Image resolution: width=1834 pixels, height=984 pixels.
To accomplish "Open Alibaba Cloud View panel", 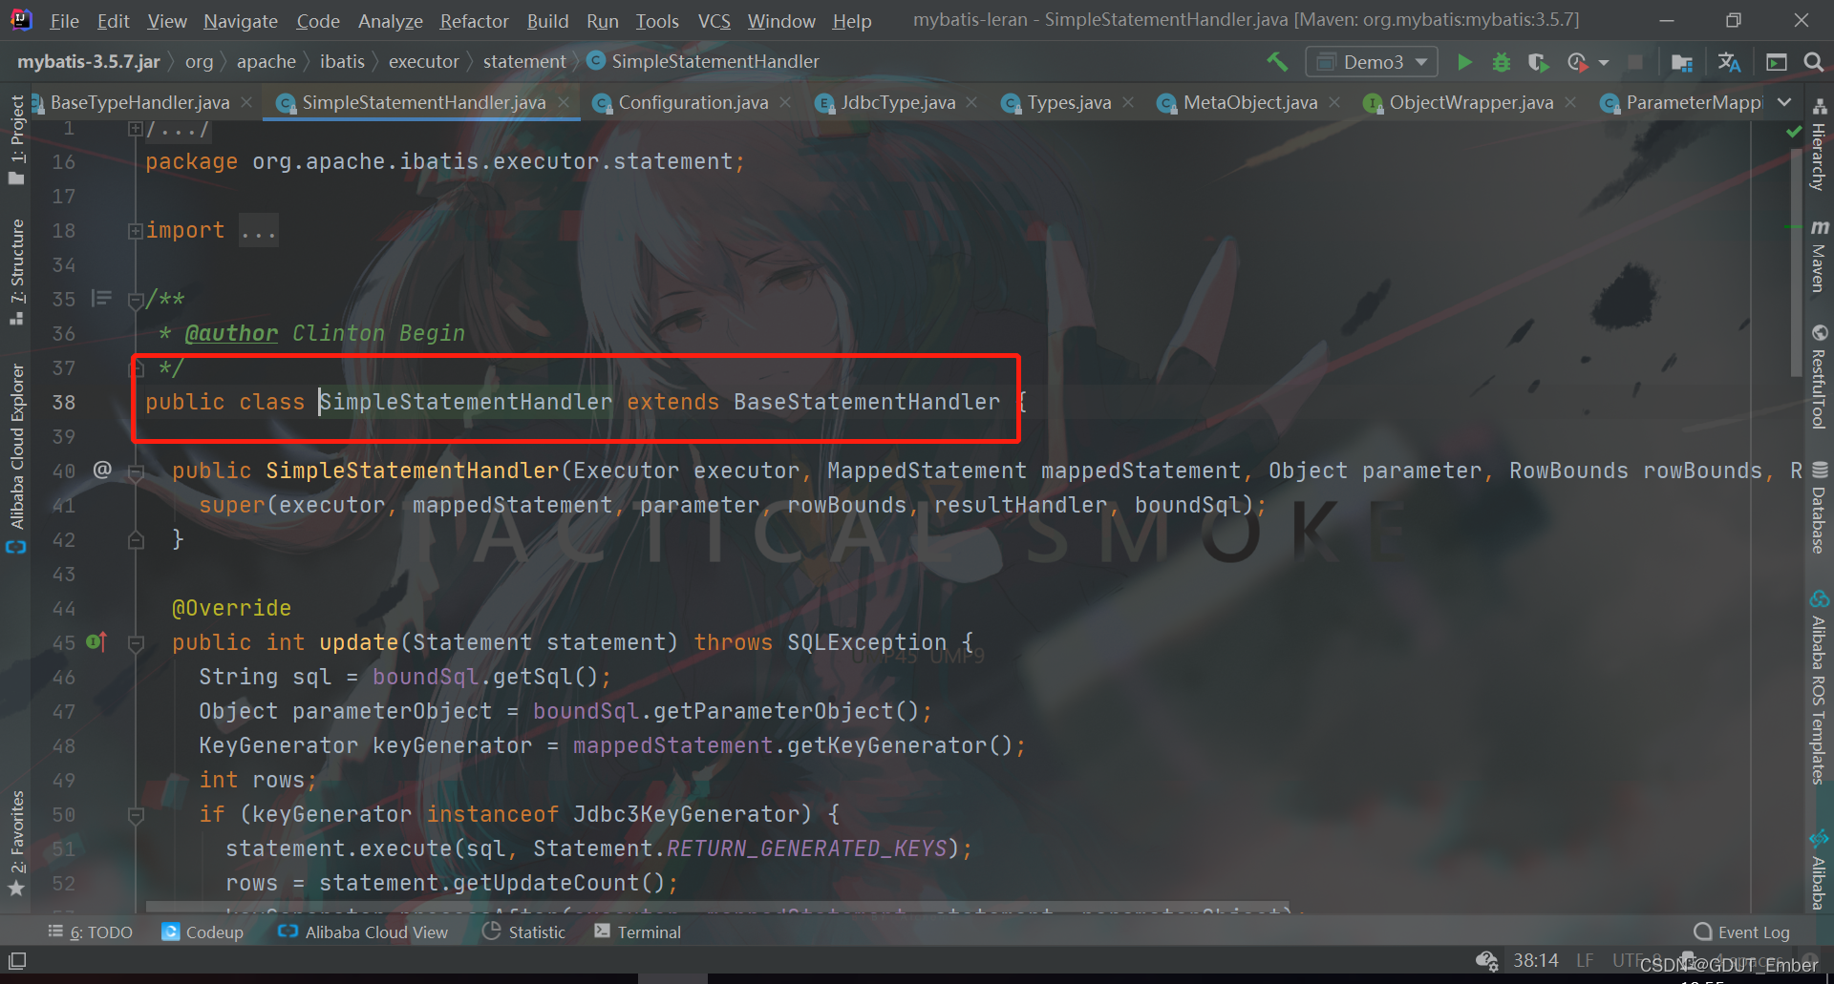I will (363, 932).
